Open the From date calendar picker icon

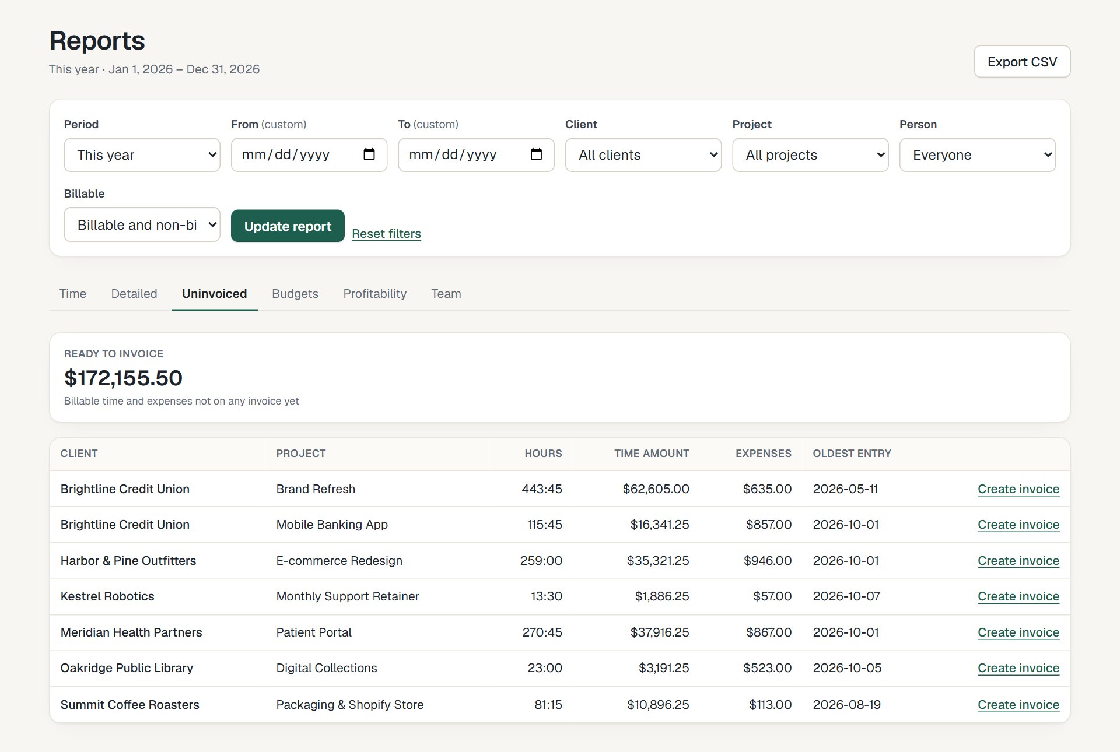click(369, 154)
